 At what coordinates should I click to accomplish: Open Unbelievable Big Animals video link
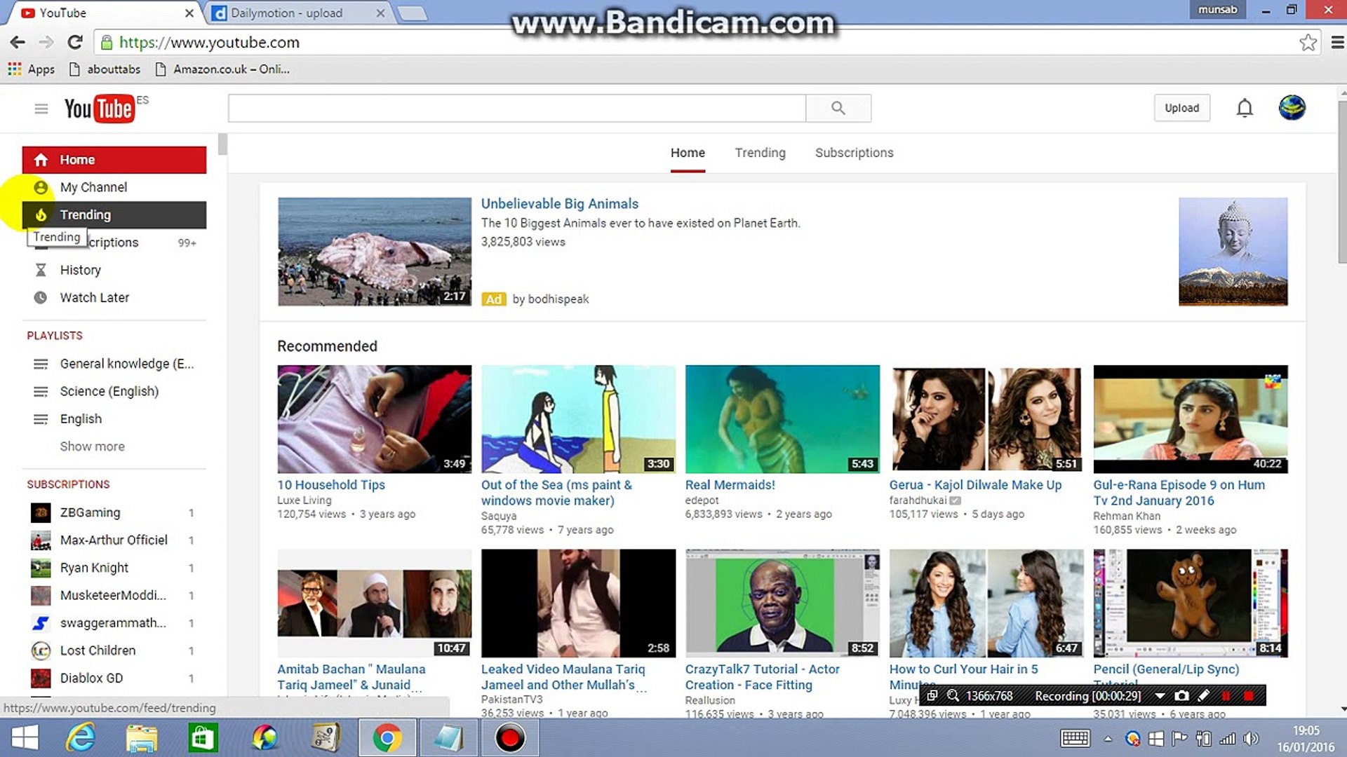coord(559,204)
